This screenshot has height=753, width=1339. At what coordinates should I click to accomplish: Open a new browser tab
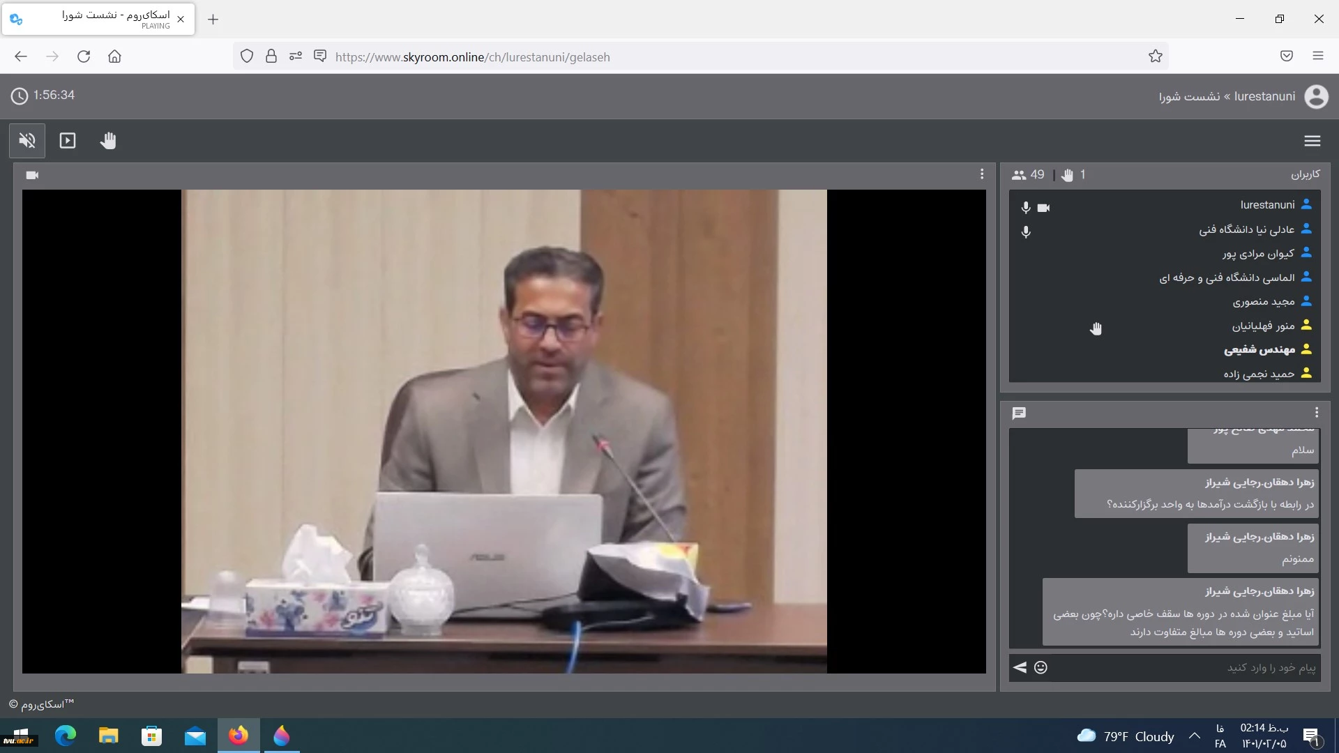point(213,20)
